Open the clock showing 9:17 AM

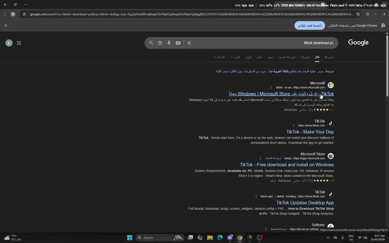click(378, 238)
